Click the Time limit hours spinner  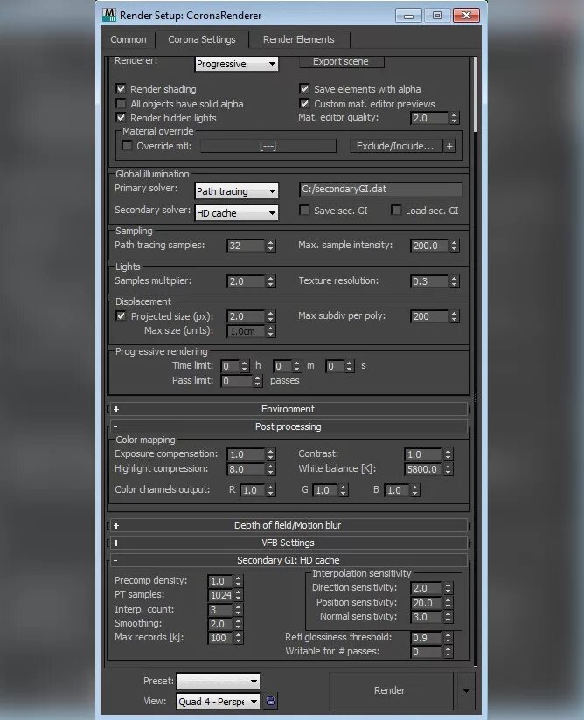[245, 366]
